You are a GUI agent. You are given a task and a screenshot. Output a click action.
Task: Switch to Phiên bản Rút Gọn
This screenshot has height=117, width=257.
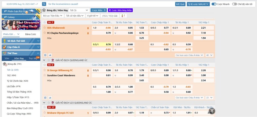tap(21, 11)
